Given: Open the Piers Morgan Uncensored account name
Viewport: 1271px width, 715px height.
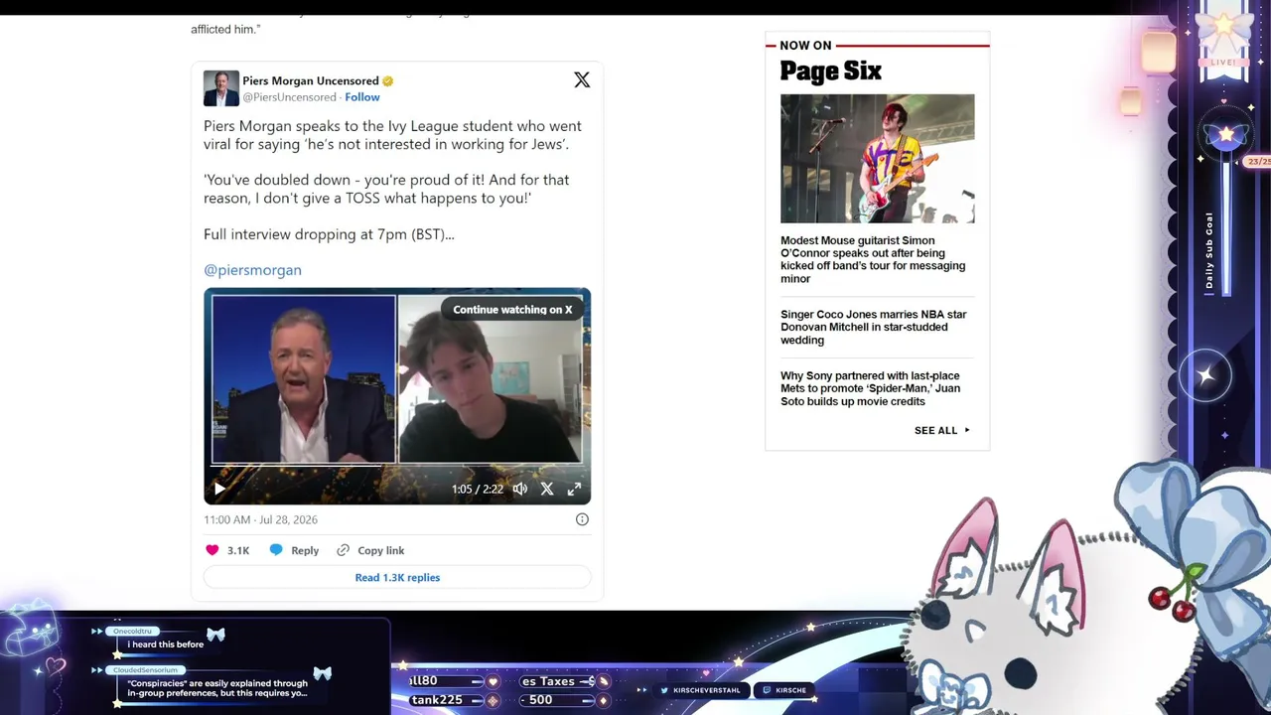Looking at the screenshot, I should click(x=311, y=80).
